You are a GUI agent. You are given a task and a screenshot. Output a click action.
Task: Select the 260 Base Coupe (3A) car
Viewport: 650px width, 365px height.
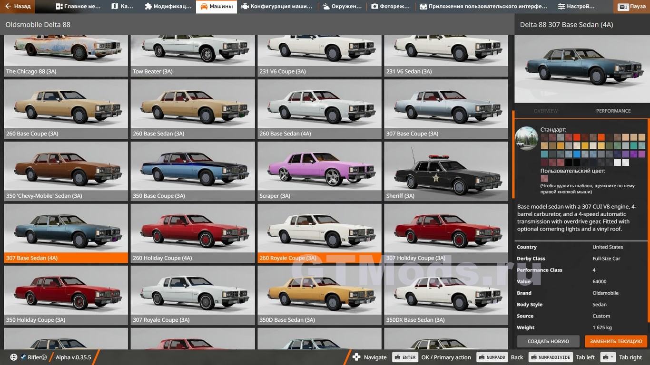click(66, 109)
